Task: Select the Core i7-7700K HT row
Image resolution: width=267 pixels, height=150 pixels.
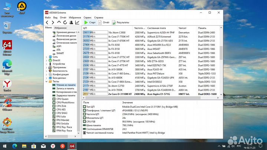Action: [151, 36]
